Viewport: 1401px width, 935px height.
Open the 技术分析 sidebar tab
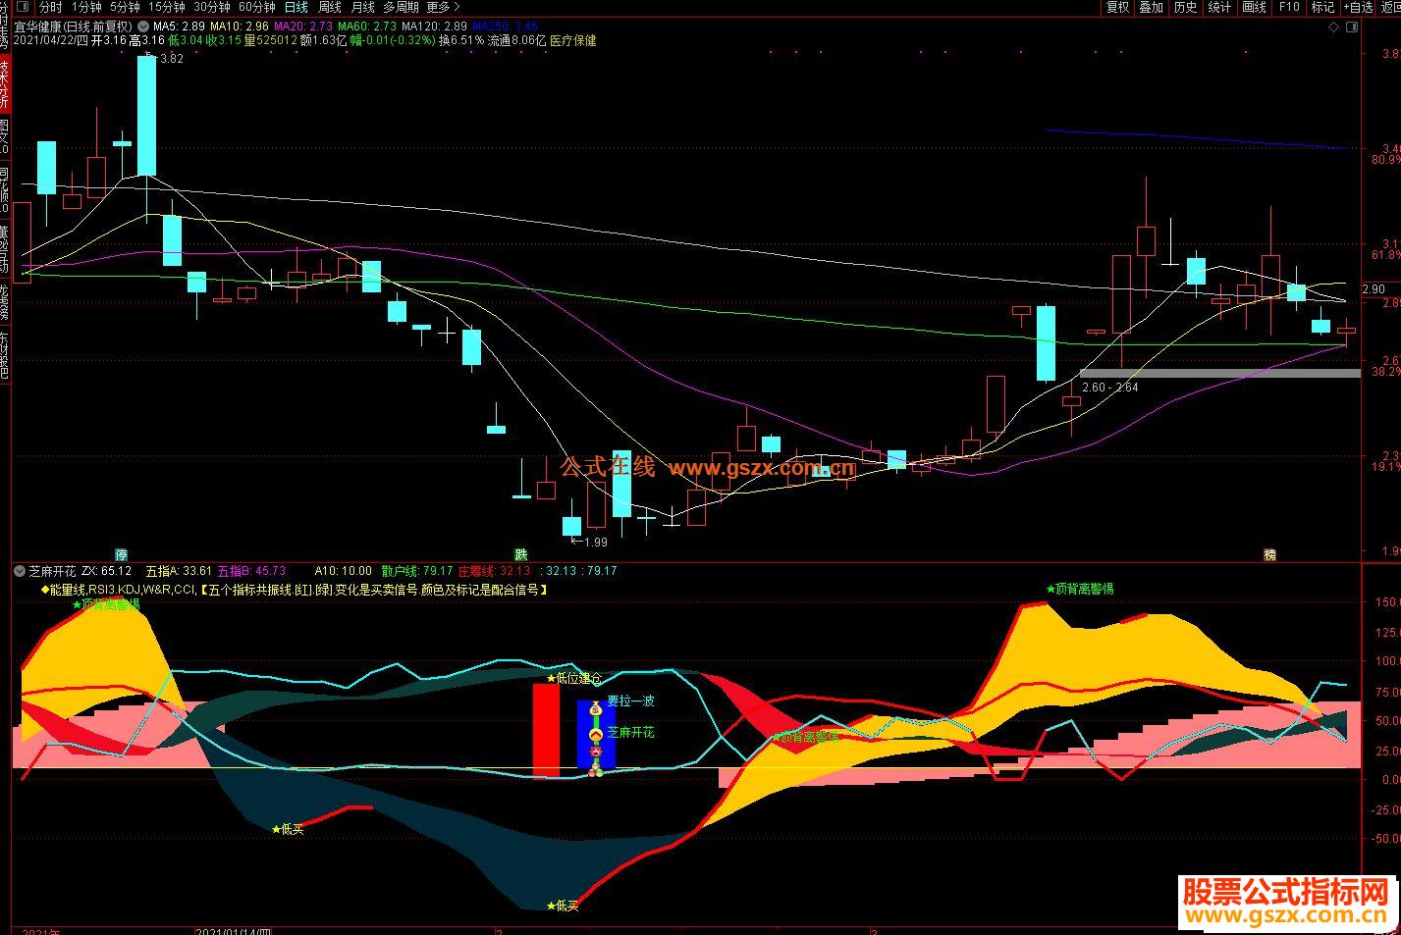click(5, 83)
